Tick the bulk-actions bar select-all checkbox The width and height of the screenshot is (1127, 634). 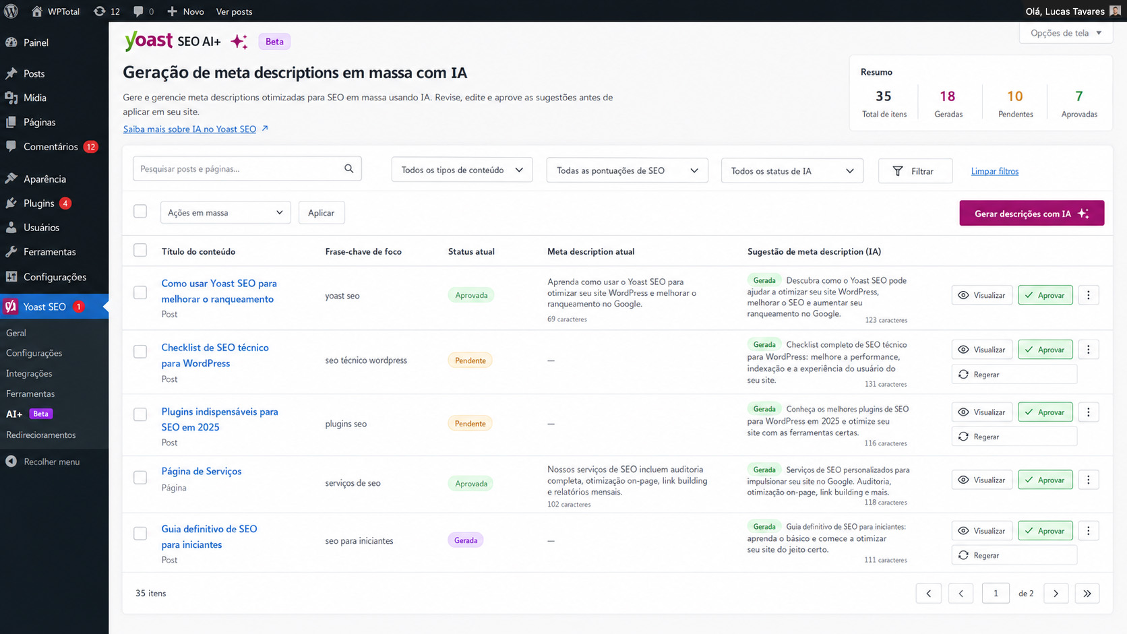(x=140, y=212)
